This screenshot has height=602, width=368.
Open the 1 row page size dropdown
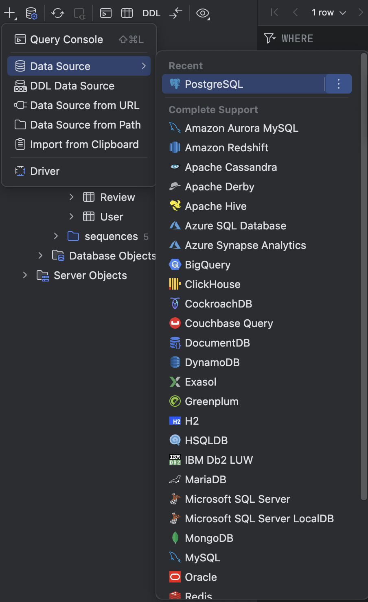point(329,12)
